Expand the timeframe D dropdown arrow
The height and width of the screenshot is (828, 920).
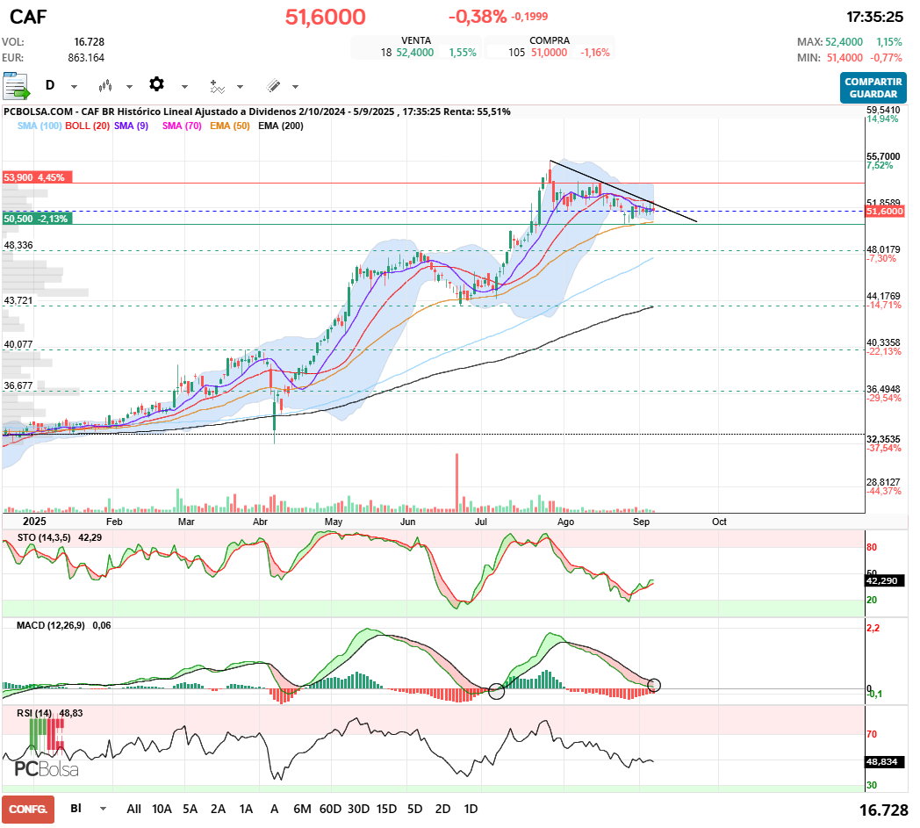[x=74, y=87]
